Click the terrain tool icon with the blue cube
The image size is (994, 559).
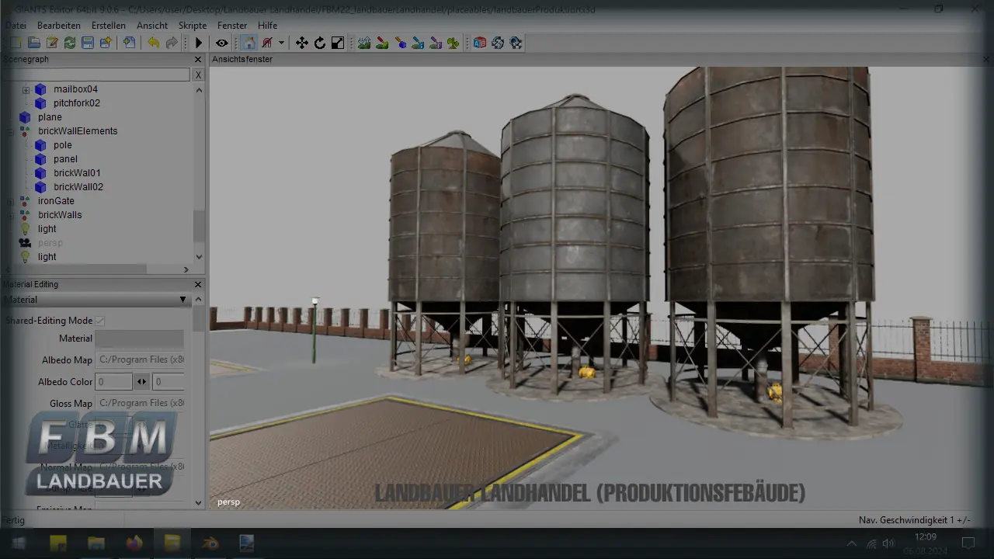click(401, 43)
